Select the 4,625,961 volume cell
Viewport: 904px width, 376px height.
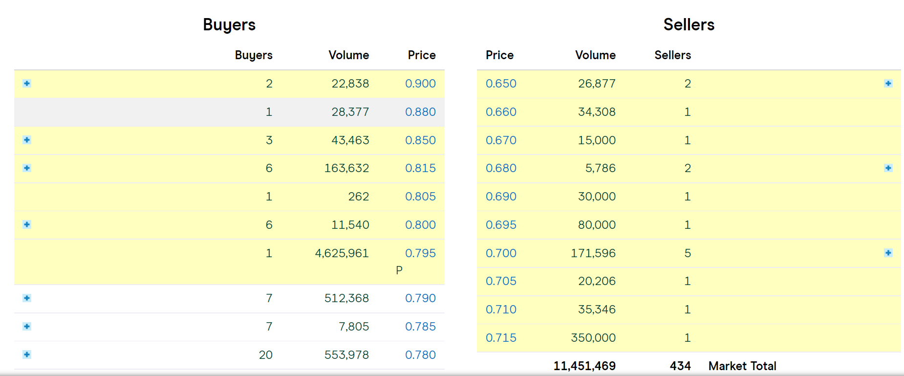(342, 253)
